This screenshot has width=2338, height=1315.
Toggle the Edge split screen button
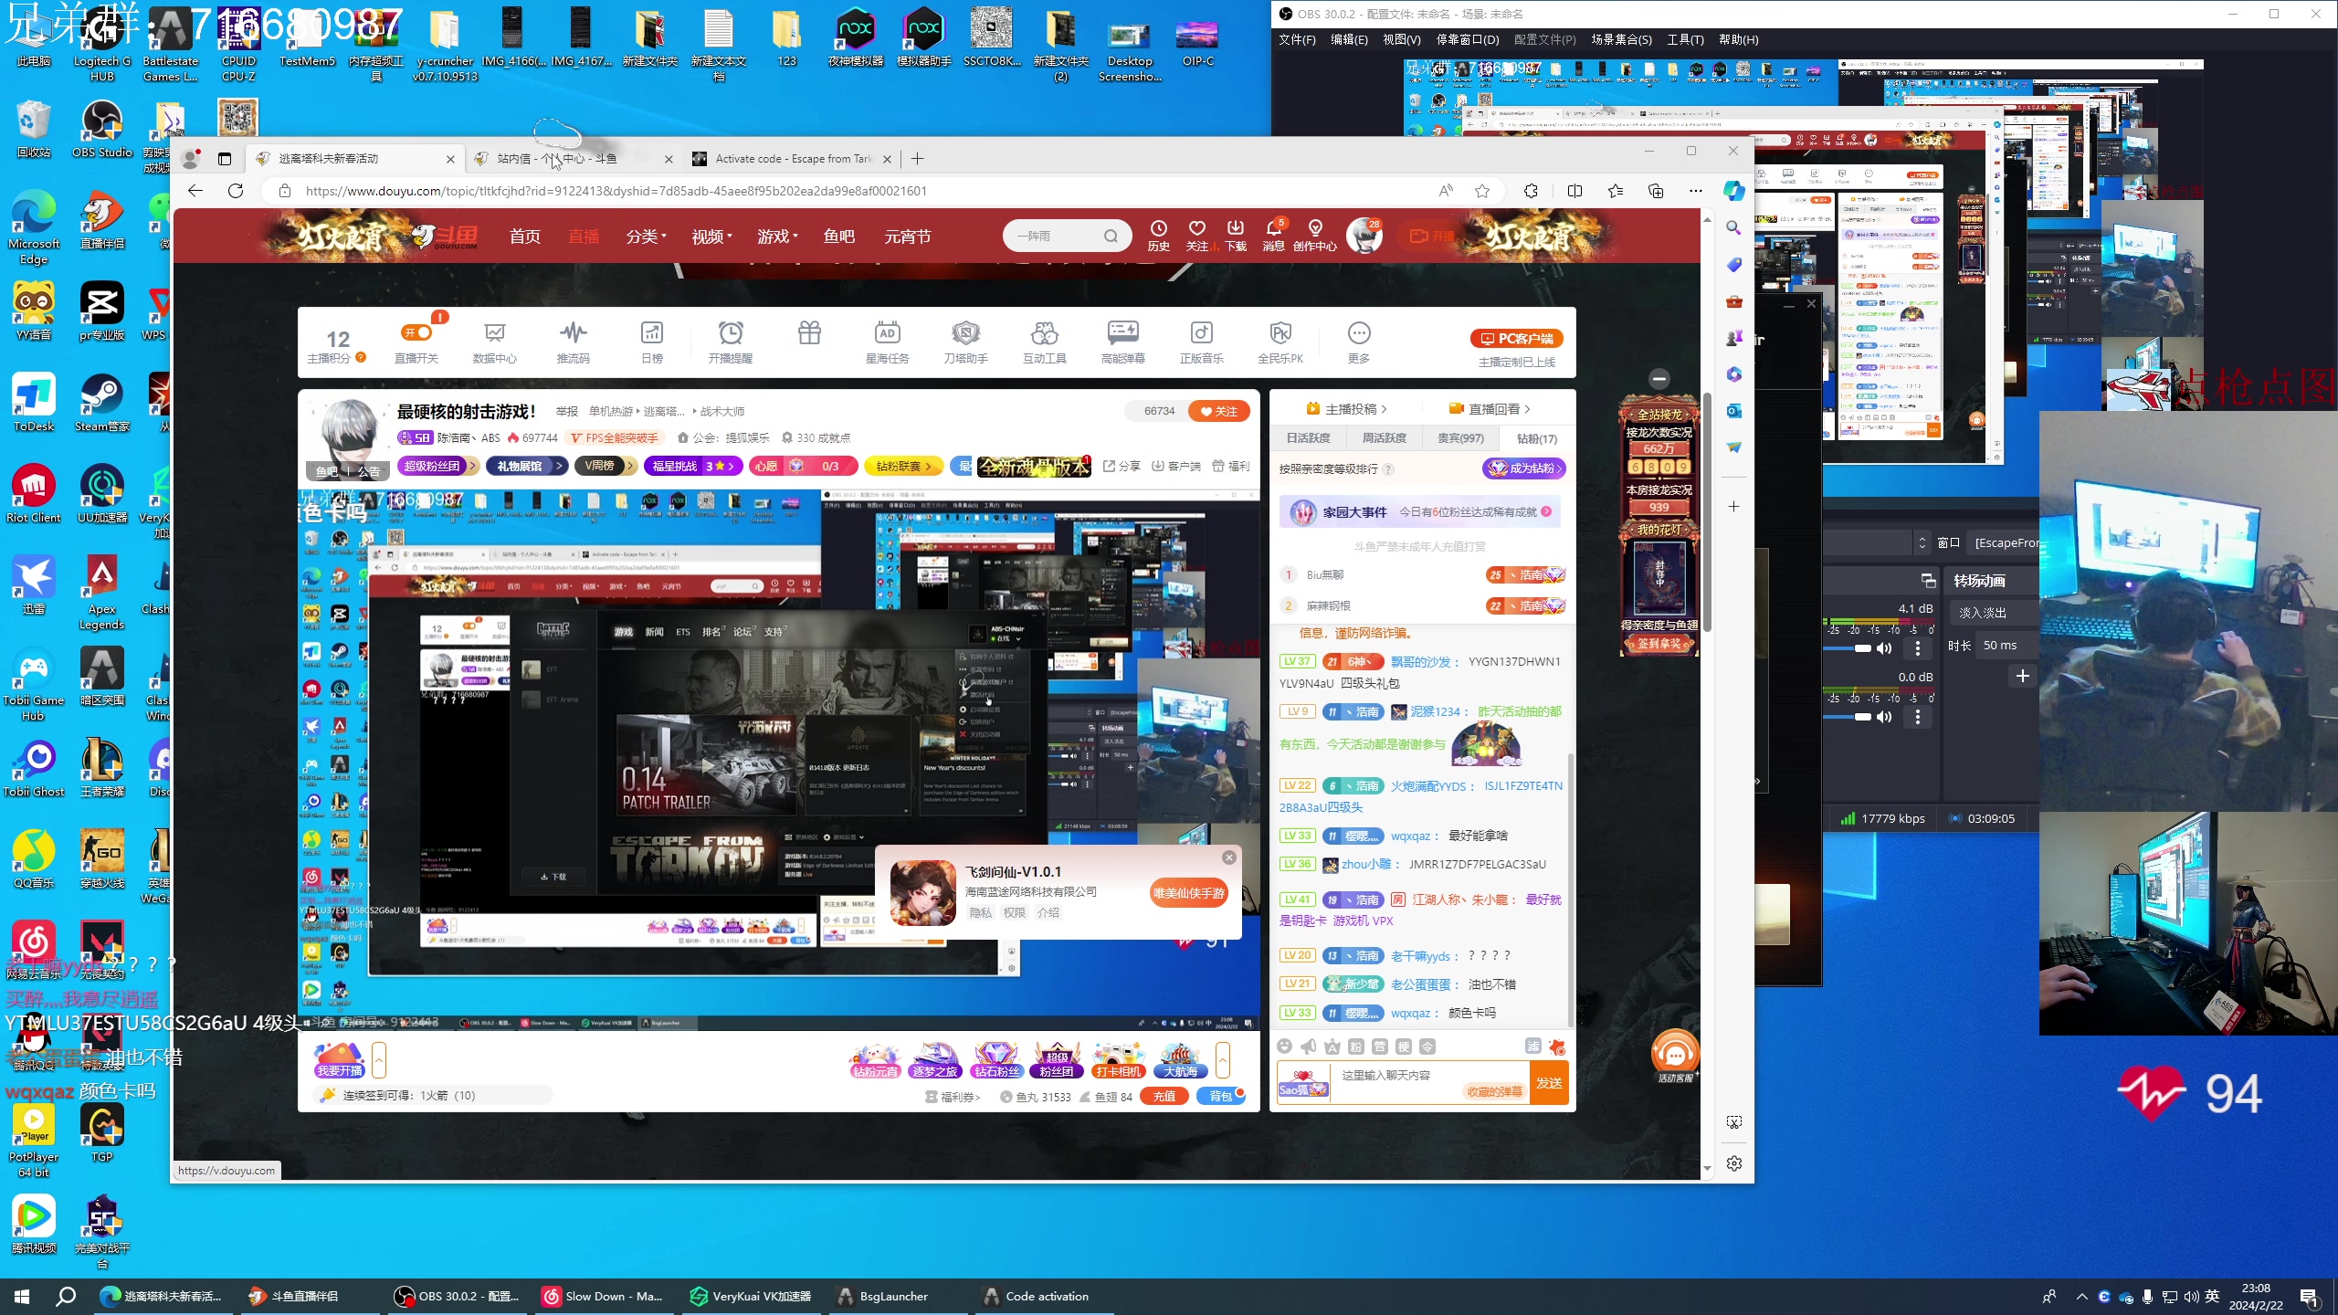(x=1574, y=191)
